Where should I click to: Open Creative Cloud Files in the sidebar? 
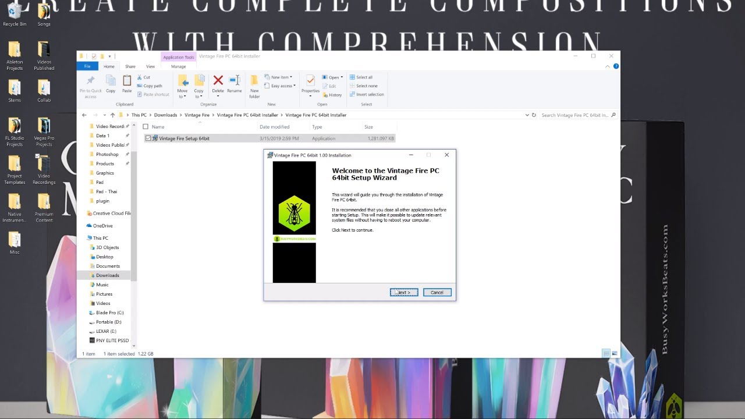(x=108, y=213)
